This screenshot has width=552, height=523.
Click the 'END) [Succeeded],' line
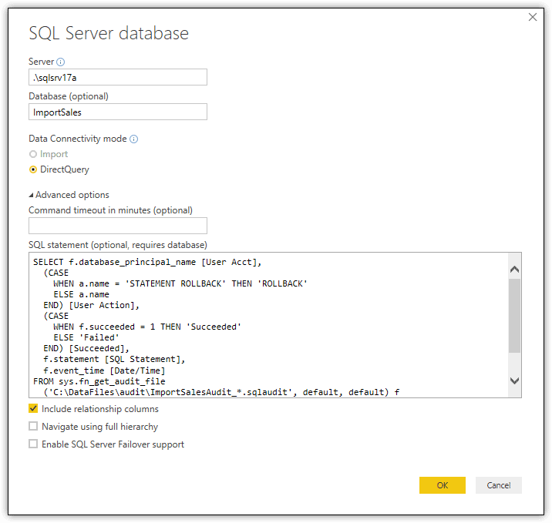(x=86, y=349)
